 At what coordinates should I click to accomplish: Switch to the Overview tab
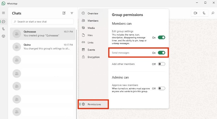point(93,13)
